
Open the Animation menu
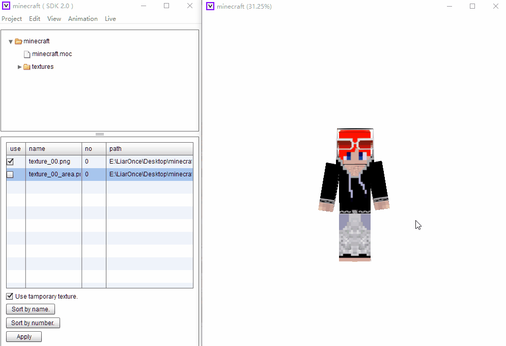pos(82,18)
